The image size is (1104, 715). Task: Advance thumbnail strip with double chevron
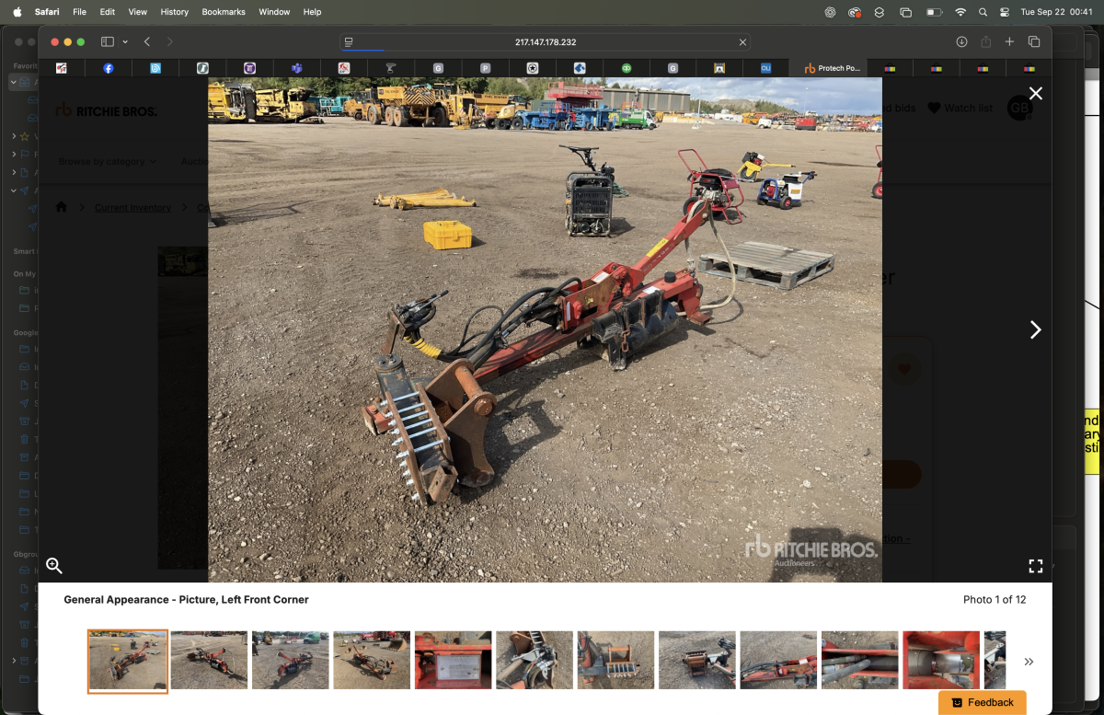[1029, 662]
